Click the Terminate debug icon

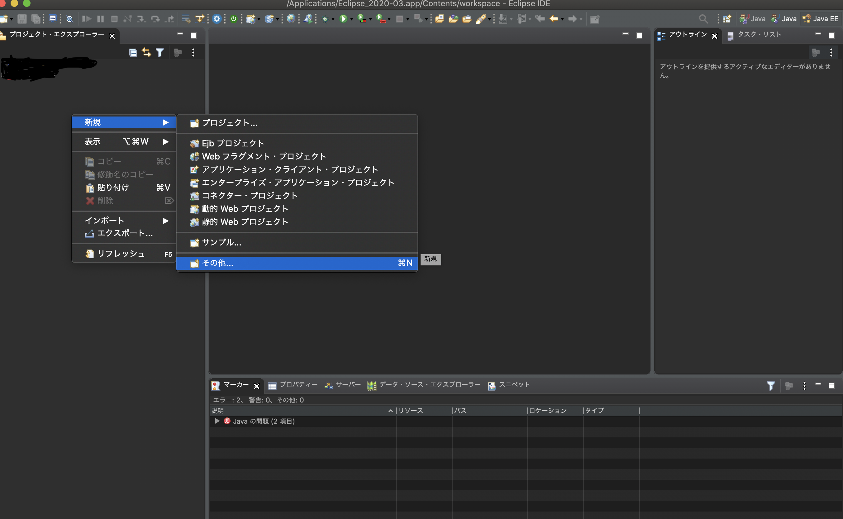pyautogui.click(x=114, y=19)
